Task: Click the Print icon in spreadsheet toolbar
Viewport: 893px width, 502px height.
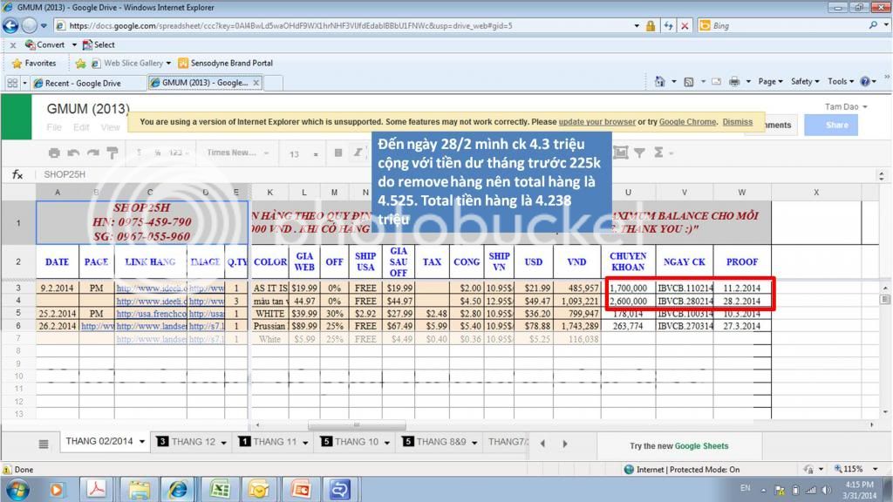Action: click(x=54, y=153)
